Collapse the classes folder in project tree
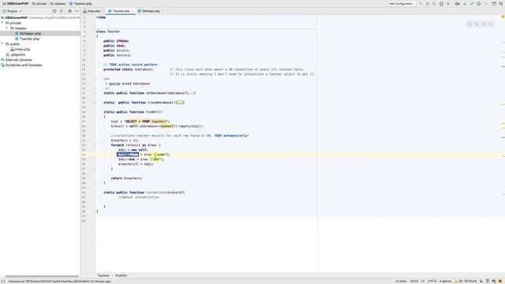The height and width of the screenshot is (284, 505). [x=7, y=28]
